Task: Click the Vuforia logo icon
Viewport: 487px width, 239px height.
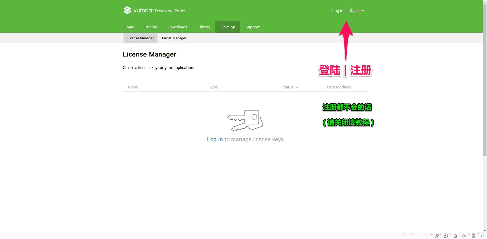Action: click(x=127, y=10)
